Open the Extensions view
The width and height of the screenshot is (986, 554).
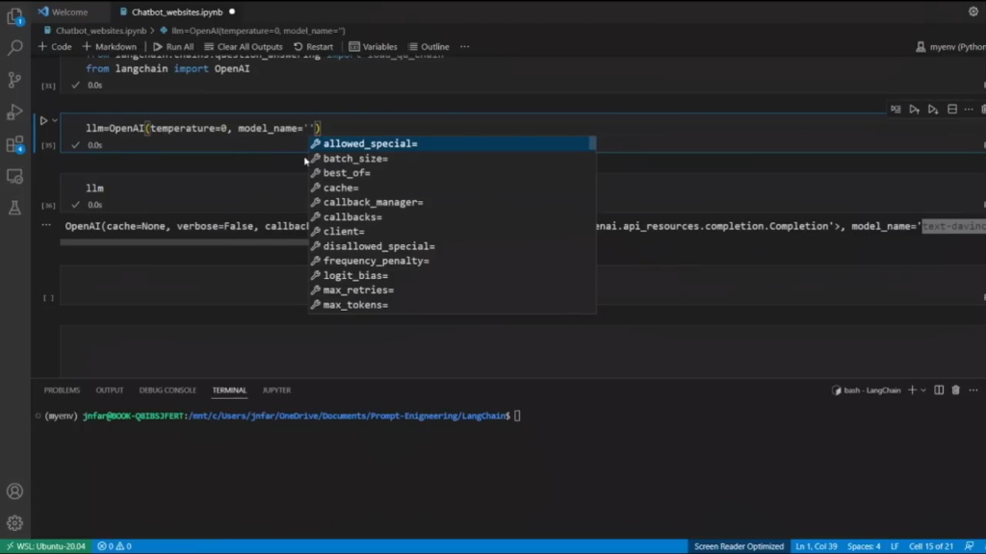point(14,145)
